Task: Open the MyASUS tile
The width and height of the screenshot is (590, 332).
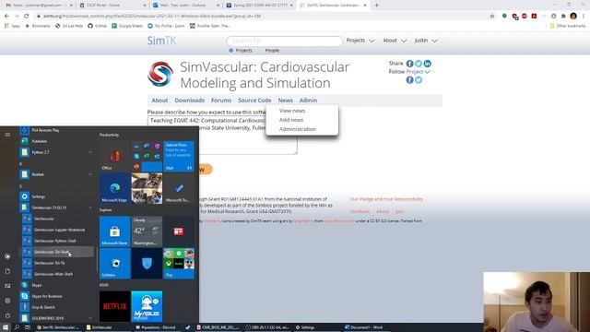Action: (147, 306)
